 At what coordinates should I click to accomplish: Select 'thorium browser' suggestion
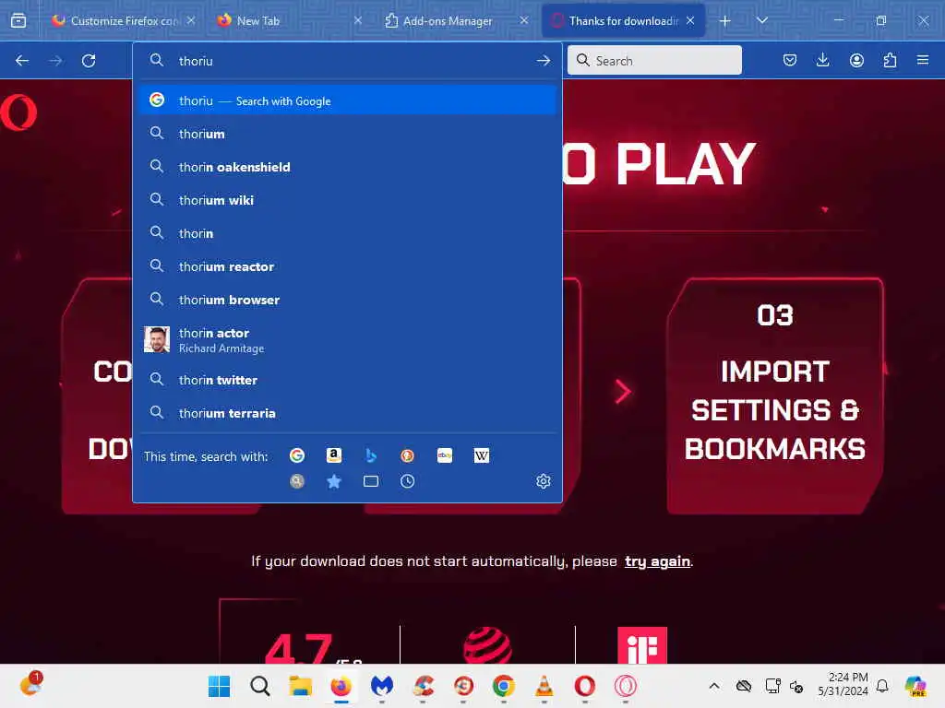coord(347,300)
